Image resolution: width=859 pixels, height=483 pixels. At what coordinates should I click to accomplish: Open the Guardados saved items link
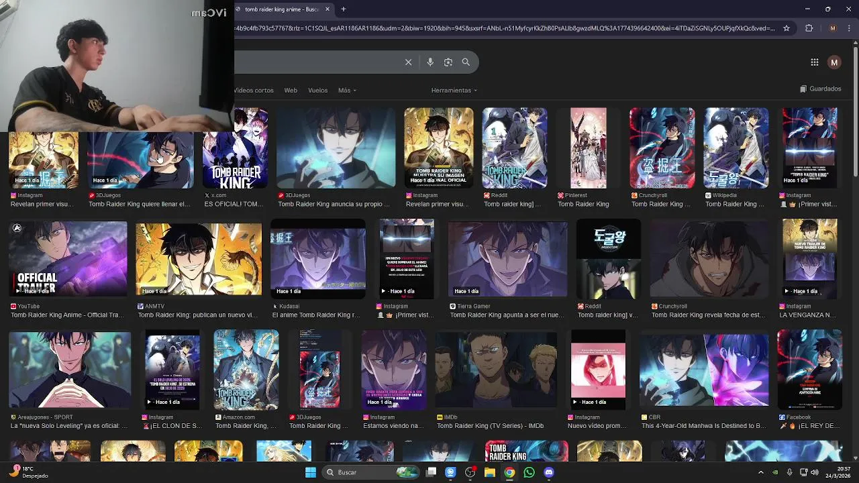click(x=821, y=89)
